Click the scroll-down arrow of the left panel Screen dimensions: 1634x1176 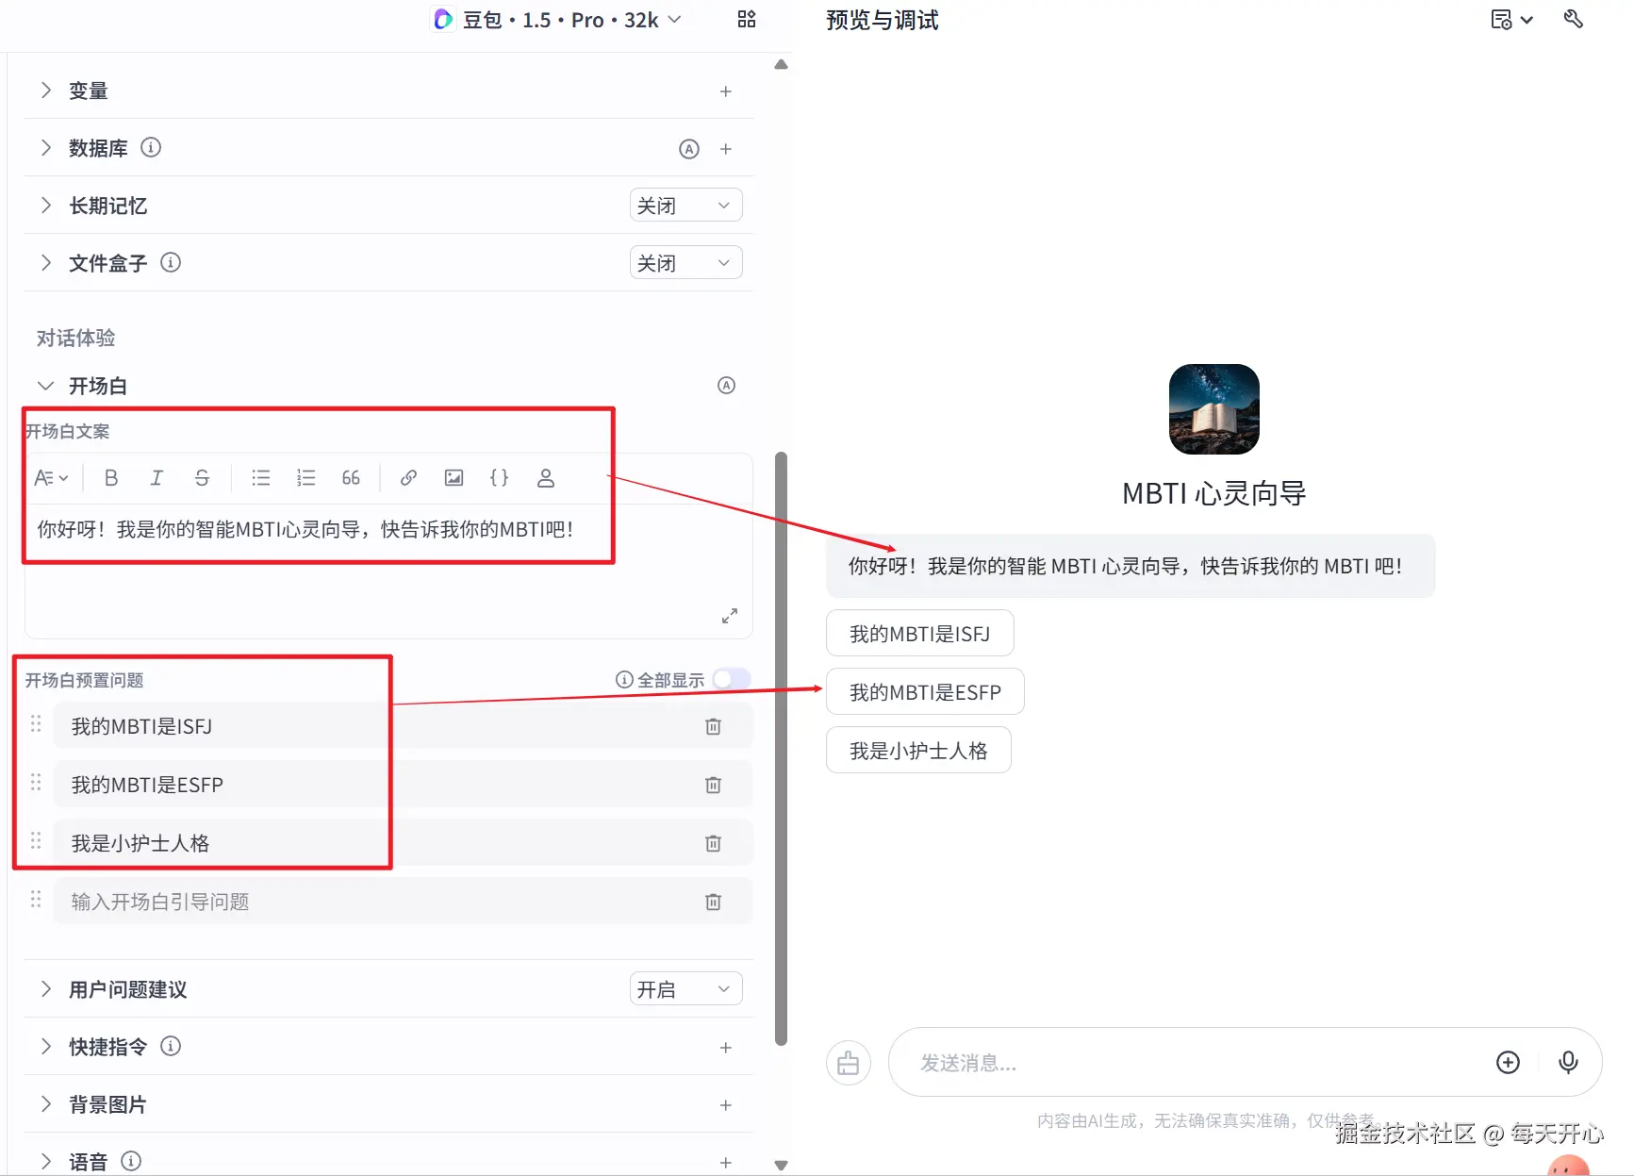[x=781, y=1165]
